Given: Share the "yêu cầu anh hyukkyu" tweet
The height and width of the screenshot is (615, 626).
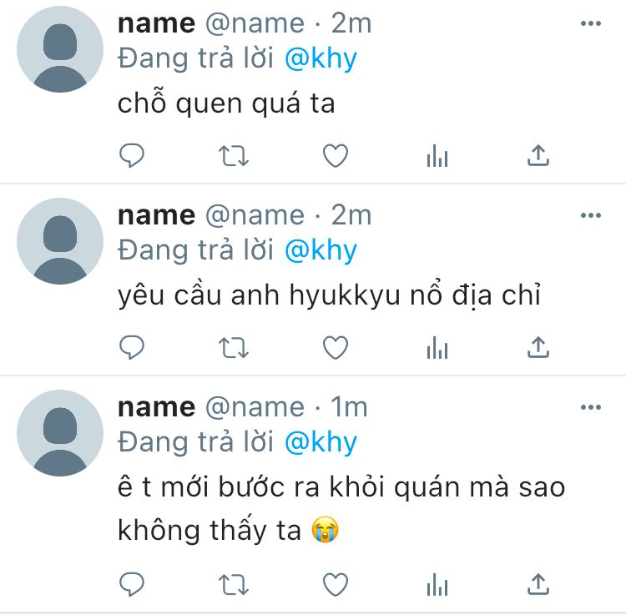Looking at the screenshot, I should click(538, 347).
